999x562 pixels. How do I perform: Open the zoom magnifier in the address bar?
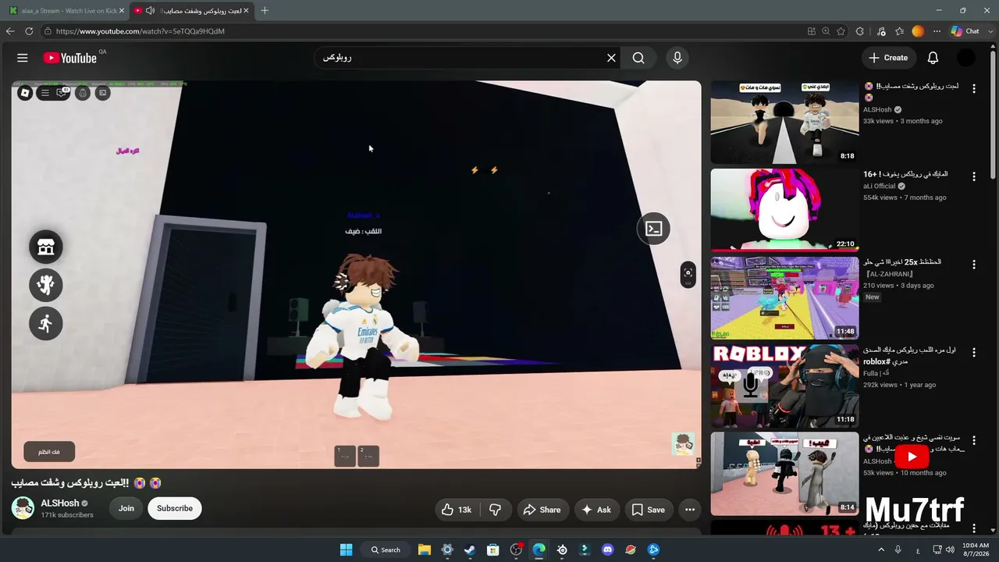826,31
